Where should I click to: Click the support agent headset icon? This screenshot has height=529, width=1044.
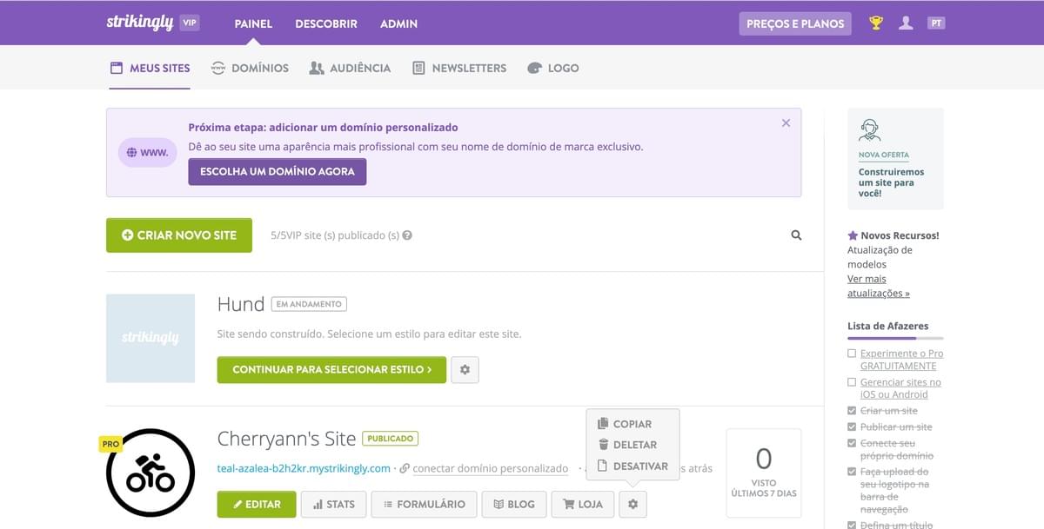870,130
